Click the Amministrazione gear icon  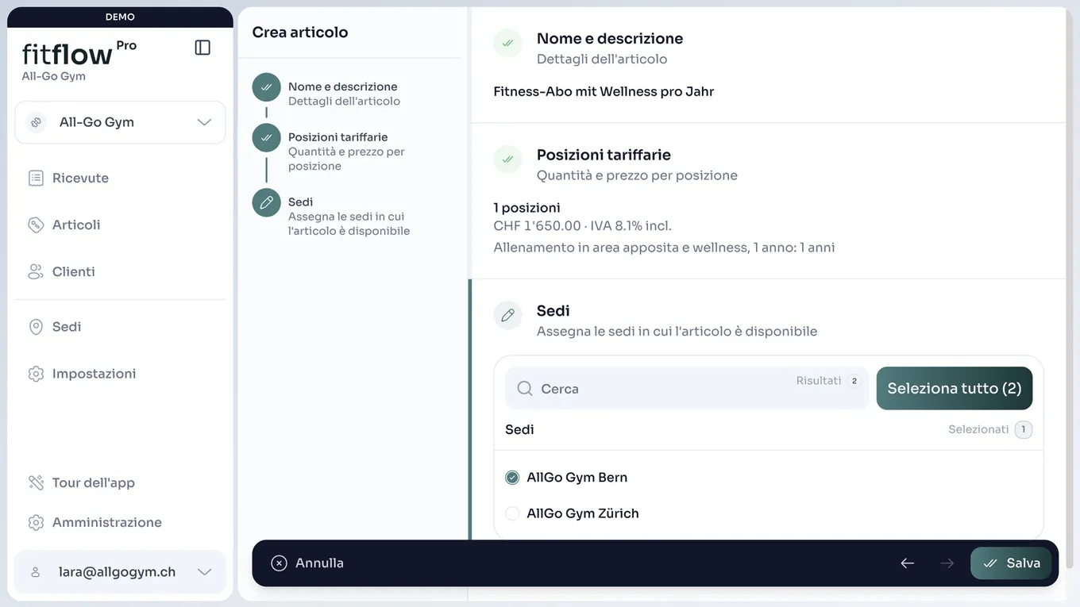click(x=36, y=522)
